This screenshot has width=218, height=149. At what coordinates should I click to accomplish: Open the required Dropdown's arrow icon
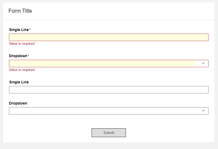click(x=203, y=64)
